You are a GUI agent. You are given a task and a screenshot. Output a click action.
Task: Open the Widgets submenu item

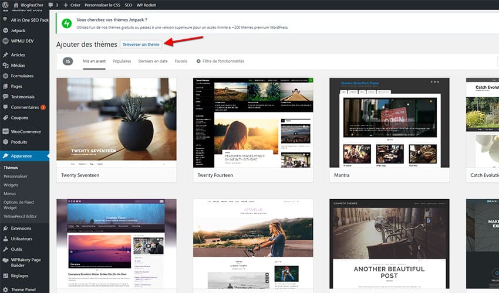[11, 185]
